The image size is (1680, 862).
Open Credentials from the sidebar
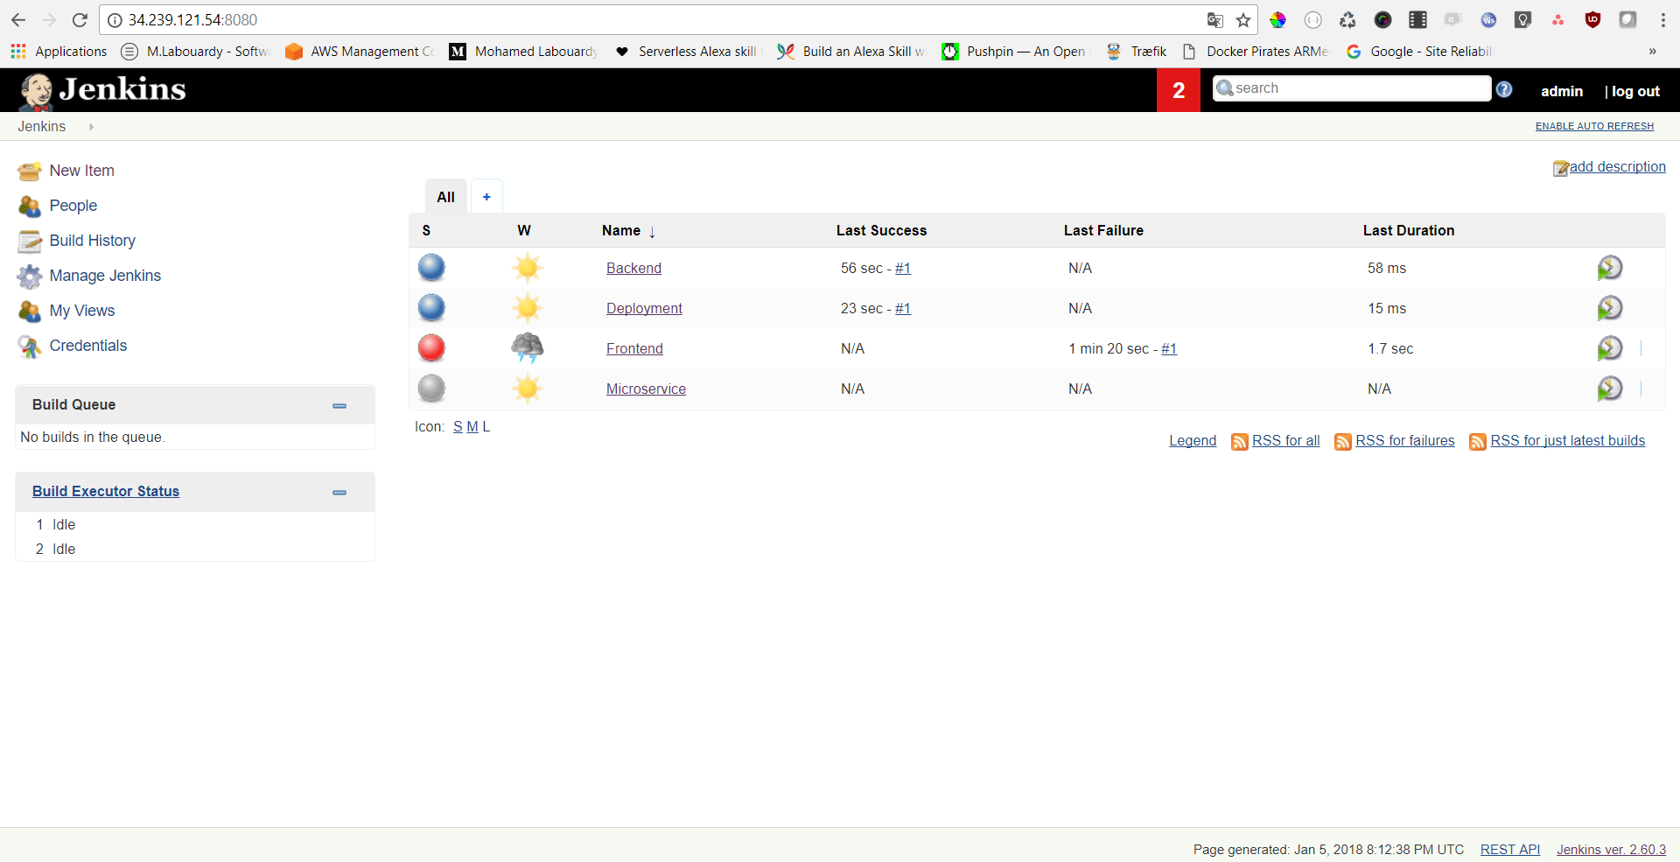[x=88, y=346]
